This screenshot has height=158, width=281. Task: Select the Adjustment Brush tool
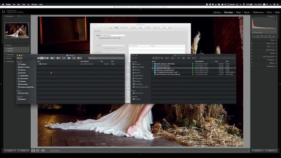(274, 36)
